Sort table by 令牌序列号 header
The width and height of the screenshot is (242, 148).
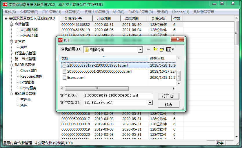click(x=77, y=18)
